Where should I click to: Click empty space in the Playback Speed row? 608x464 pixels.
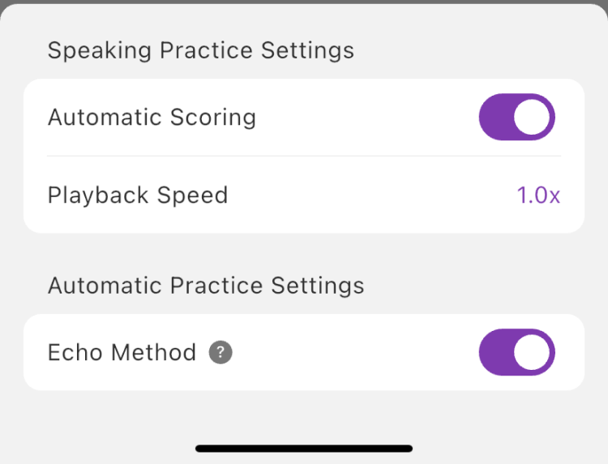tap(365, 195)
